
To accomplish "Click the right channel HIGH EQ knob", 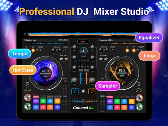I will (x=92, y=68).
